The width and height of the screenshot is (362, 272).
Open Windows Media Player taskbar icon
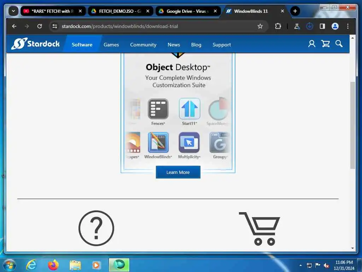click(x=96, y=265)
